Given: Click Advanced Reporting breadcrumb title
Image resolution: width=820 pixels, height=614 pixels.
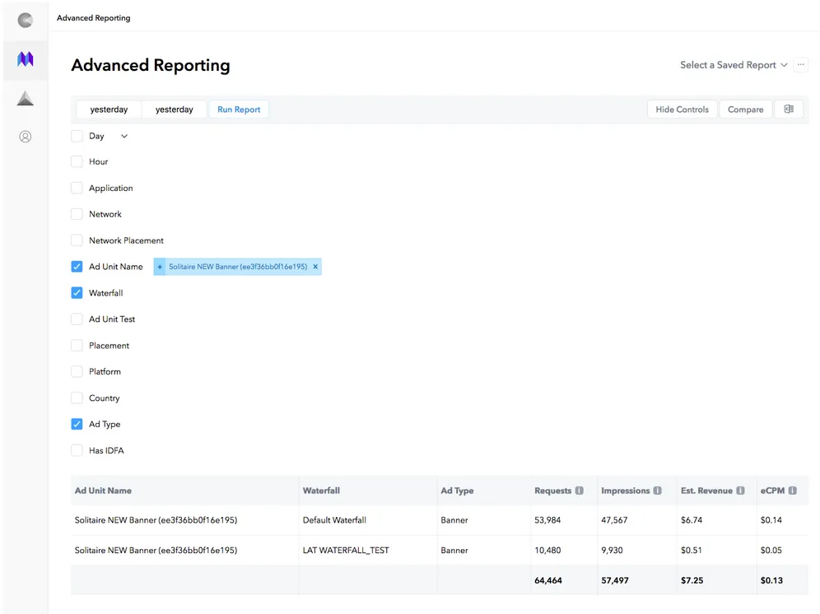Looking at the screenshot, I should point(94,18).
